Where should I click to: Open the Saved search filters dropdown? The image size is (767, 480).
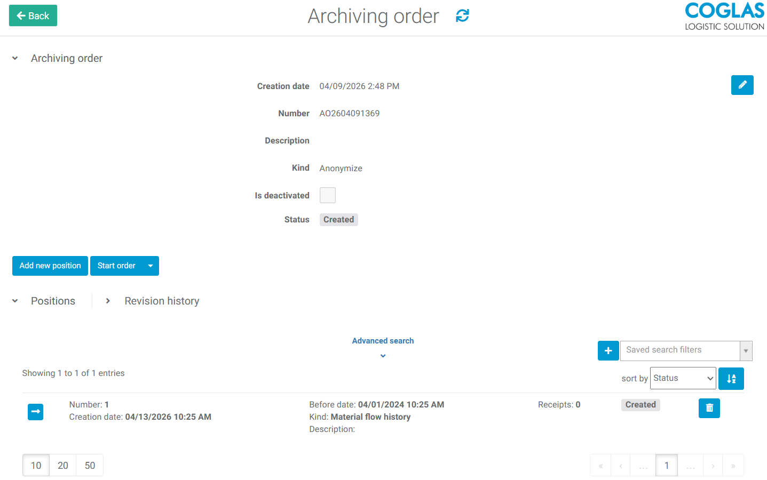click(746, 350)
